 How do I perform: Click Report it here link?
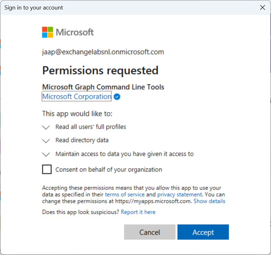(x=138, y=212)
